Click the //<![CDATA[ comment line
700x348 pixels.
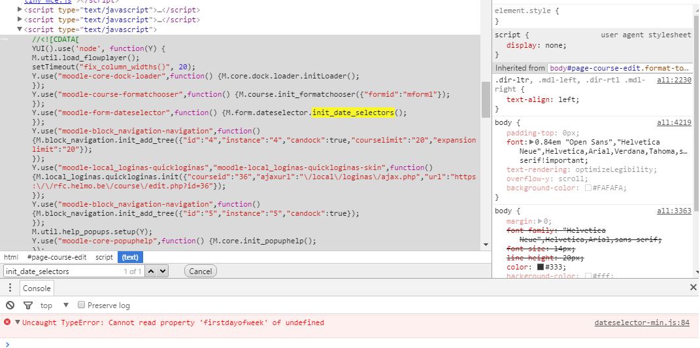coord(55,40)
